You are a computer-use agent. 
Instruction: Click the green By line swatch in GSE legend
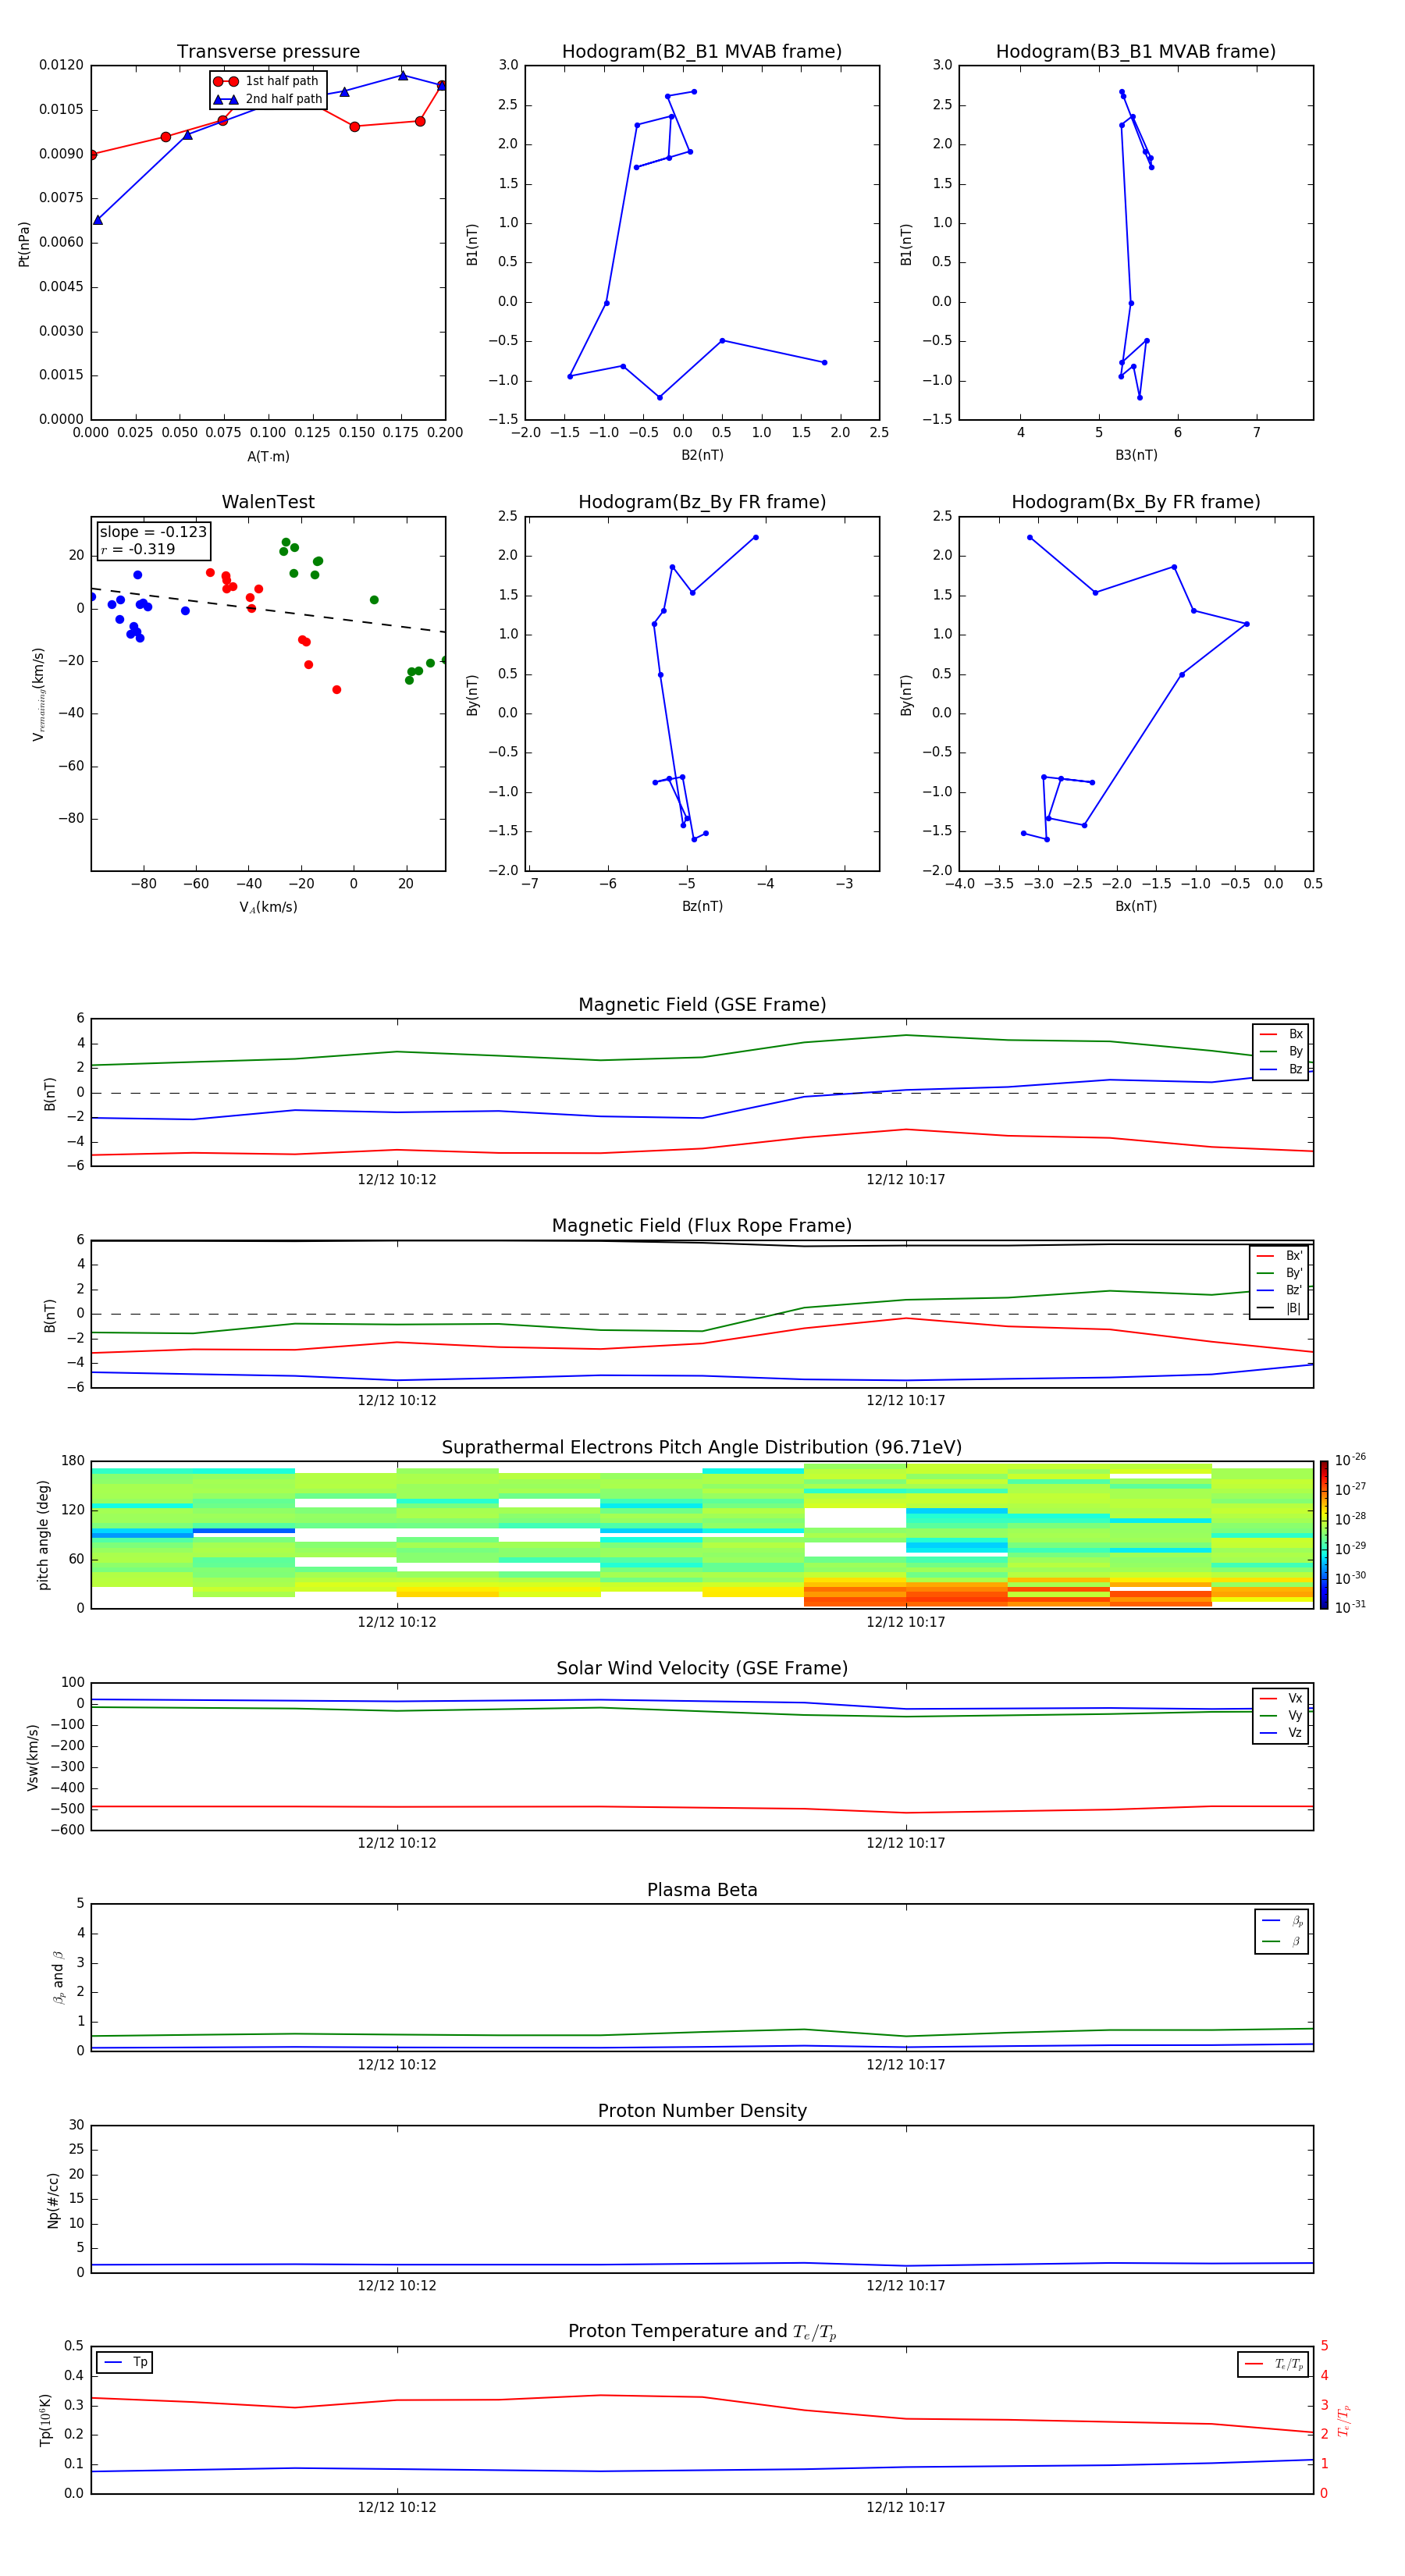click(x=1268, y=1052)
